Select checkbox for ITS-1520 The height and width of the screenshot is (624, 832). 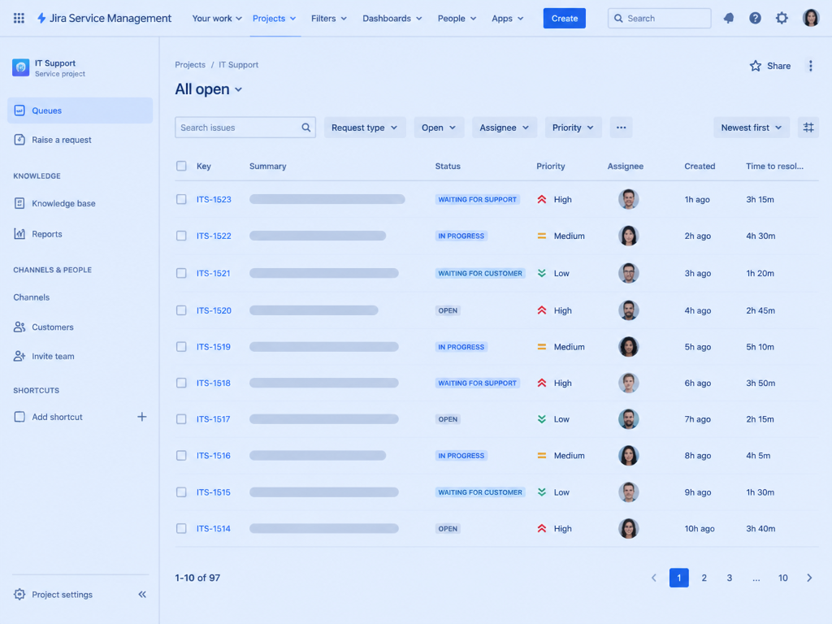[181, 310]
